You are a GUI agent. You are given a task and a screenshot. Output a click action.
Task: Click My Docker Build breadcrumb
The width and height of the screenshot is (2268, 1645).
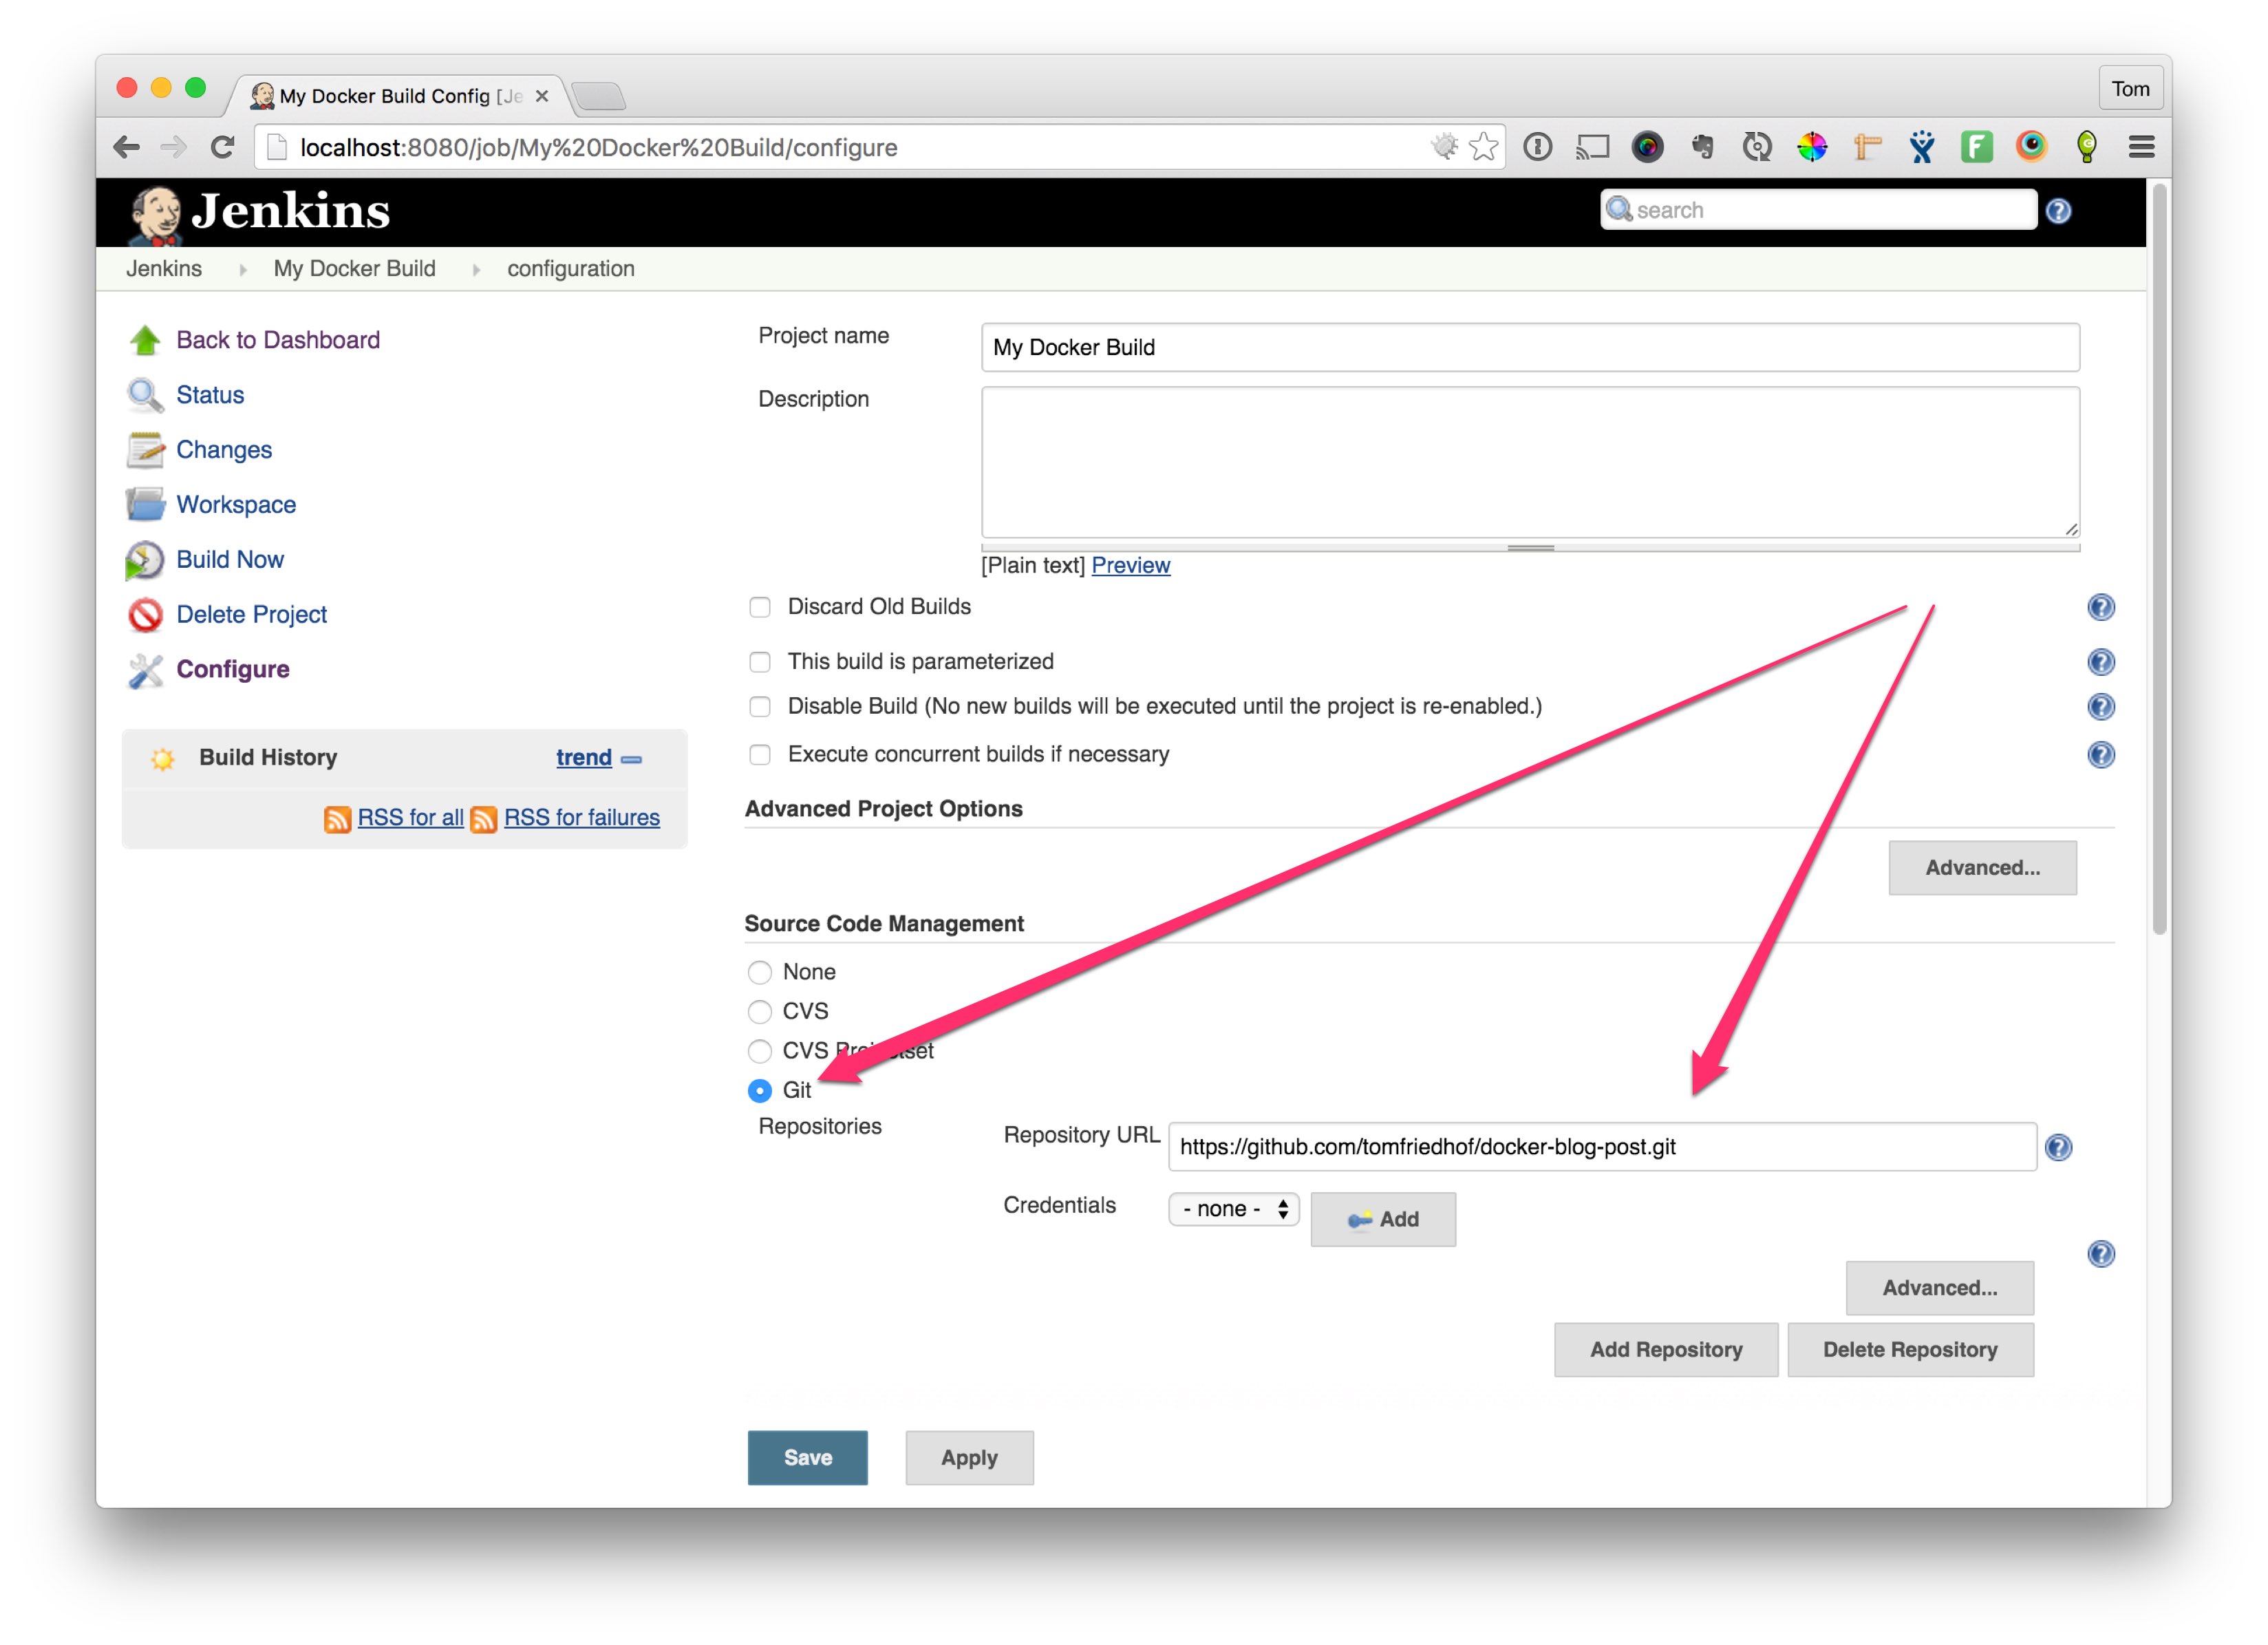pyautogui.click(x=355, y=269)
